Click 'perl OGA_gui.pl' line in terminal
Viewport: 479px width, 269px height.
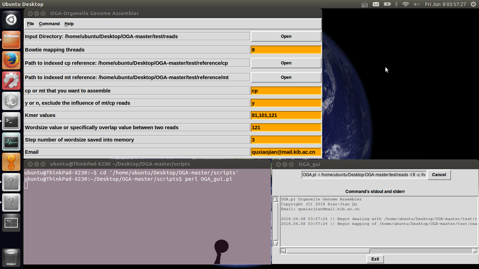tap(128, 179)
